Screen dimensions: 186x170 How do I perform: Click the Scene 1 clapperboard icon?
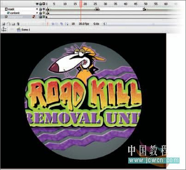coord(19,29)
